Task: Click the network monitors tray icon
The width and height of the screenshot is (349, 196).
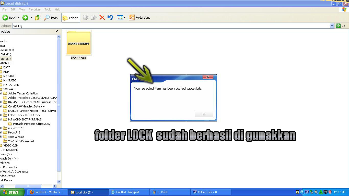Action: 325,192
